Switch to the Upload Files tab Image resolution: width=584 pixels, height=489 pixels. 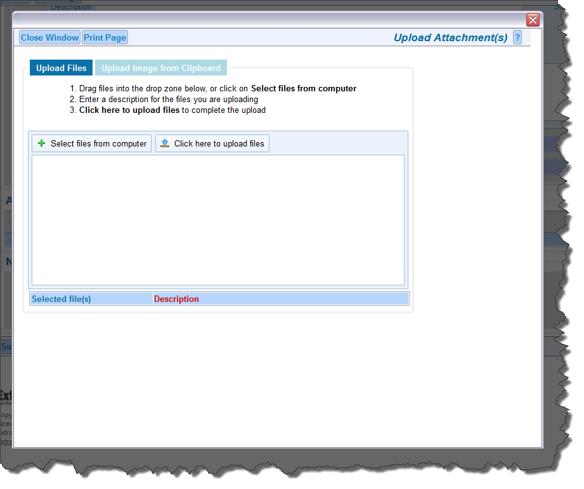click(61, 68)
